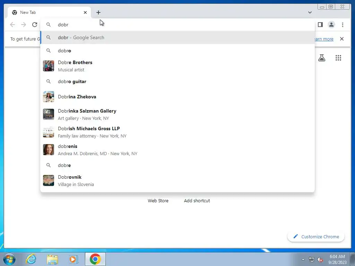
Task: Open the Windows Start menu
Action: coord(9,259)
